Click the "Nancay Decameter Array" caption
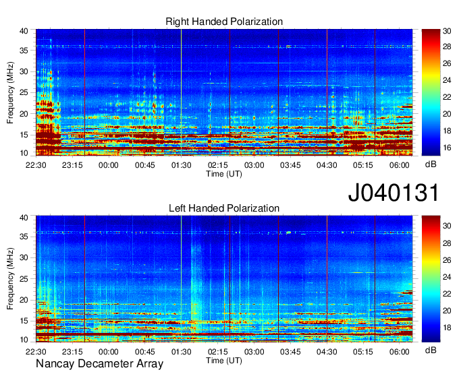This screenshot has height=372, width=459. coord(99,363)
